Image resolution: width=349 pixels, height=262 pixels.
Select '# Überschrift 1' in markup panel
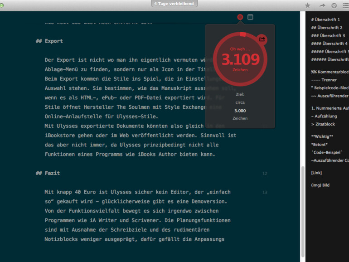coord(325,19)
